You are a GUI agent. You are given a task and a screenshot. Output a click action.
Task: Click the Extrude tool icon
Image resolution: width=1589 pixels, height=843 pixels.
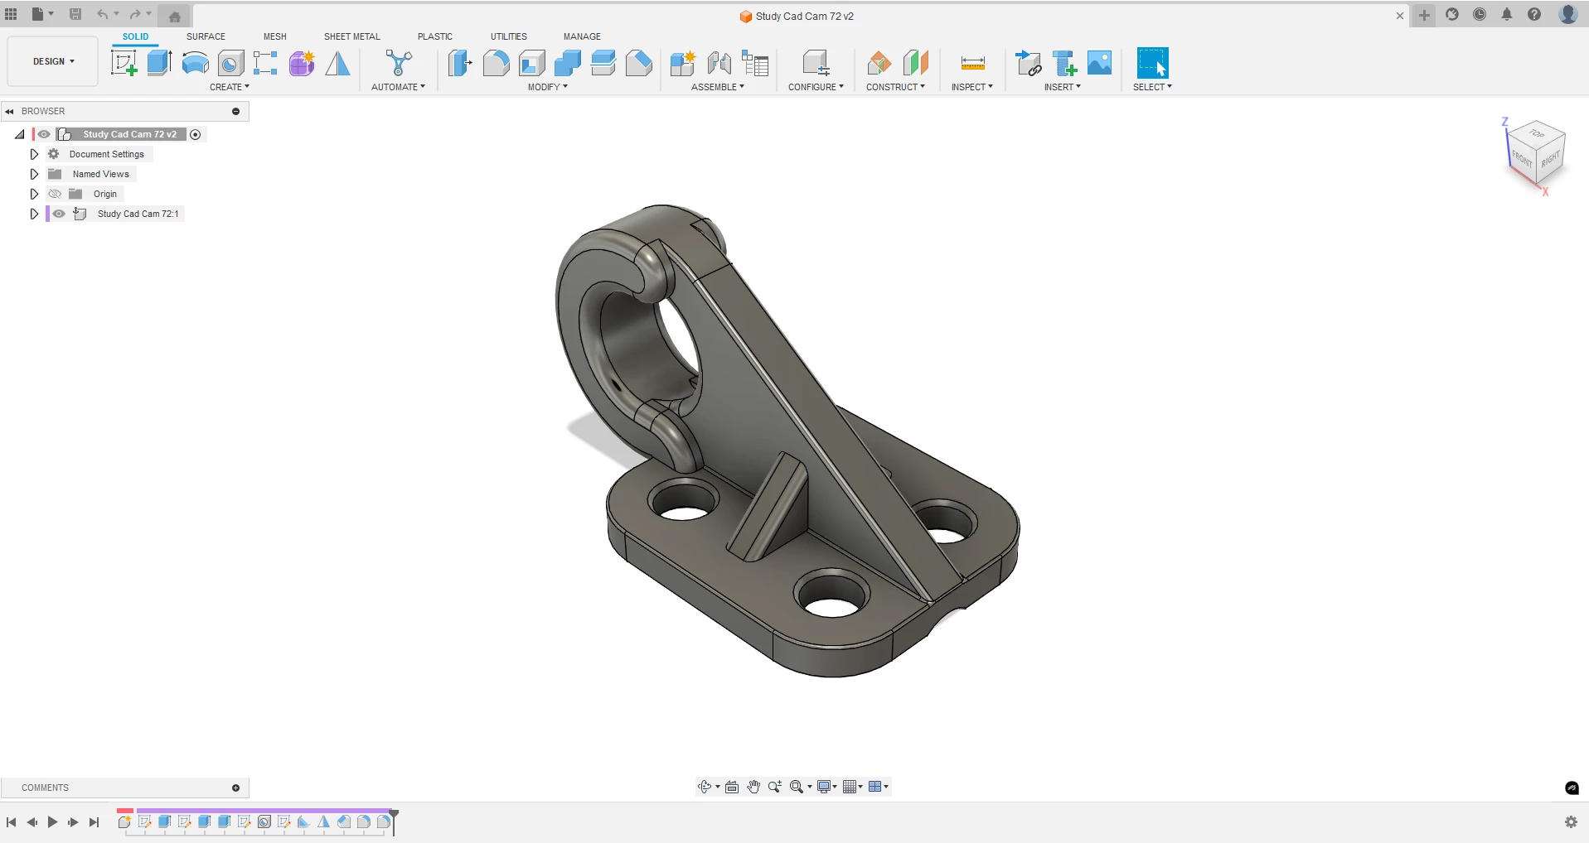pos(159,63)
